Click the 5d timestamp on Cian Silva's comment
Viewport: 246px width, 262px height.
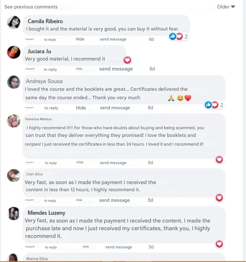coord(150,200)
